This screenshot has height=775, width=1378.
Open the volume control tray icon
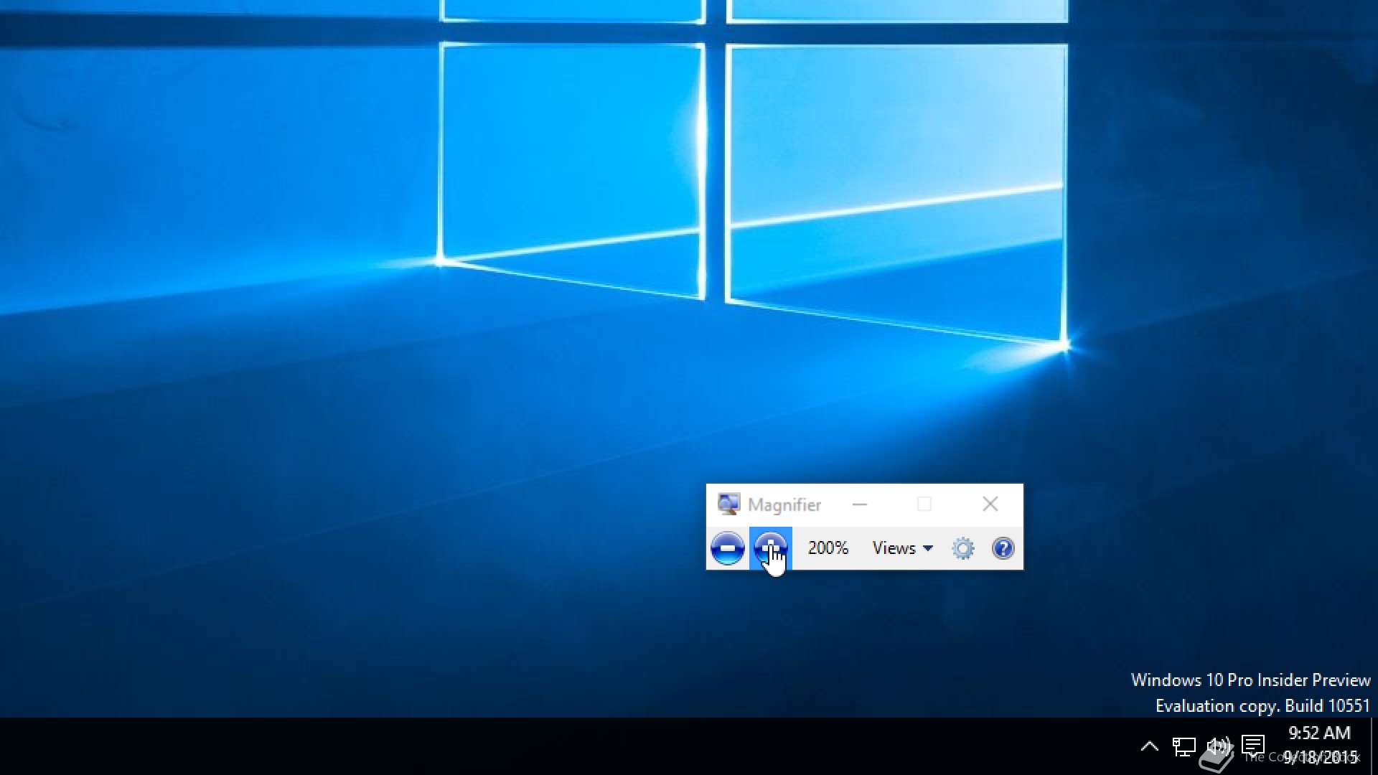pyautogui.click(x=1218, y=746)
